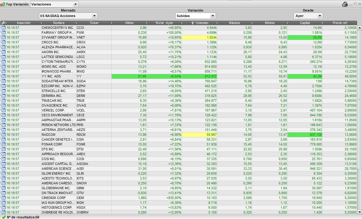
Task: Open chart icon for IRONWOOD PHARM row
Action: point(3,71)
